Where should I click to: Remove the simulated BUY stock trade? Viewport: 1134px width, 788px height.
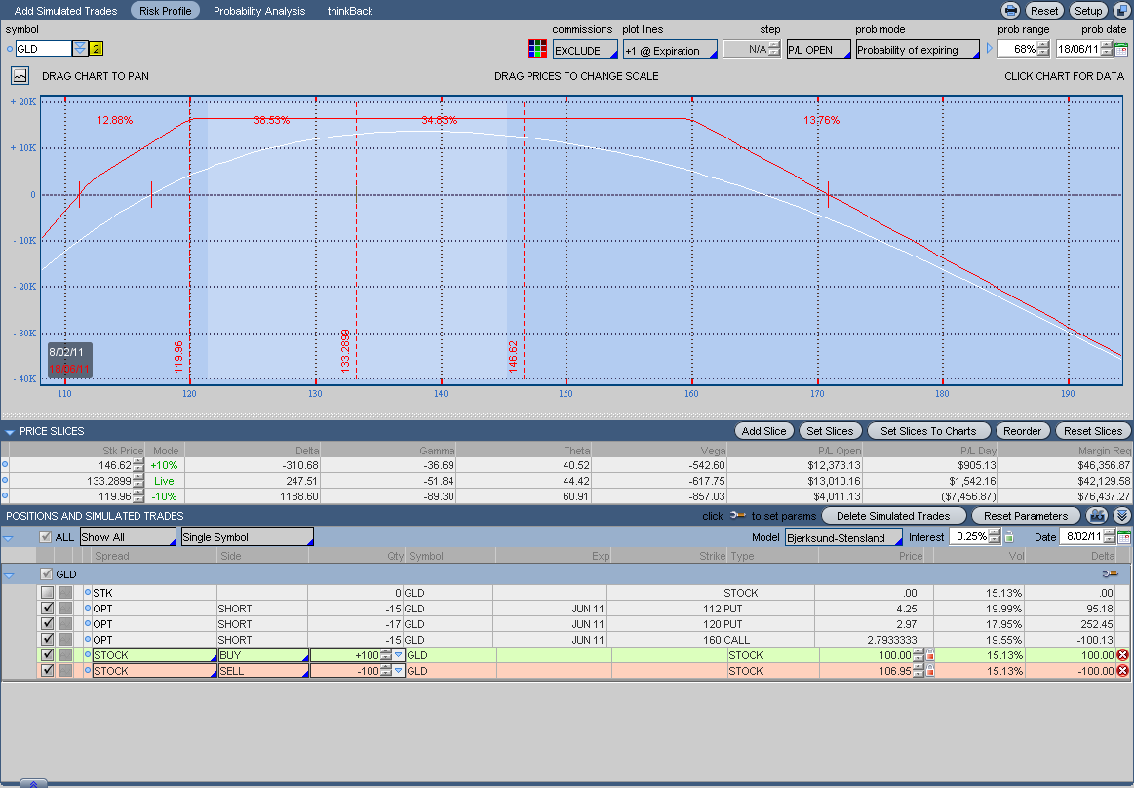tap(1122, 655)
